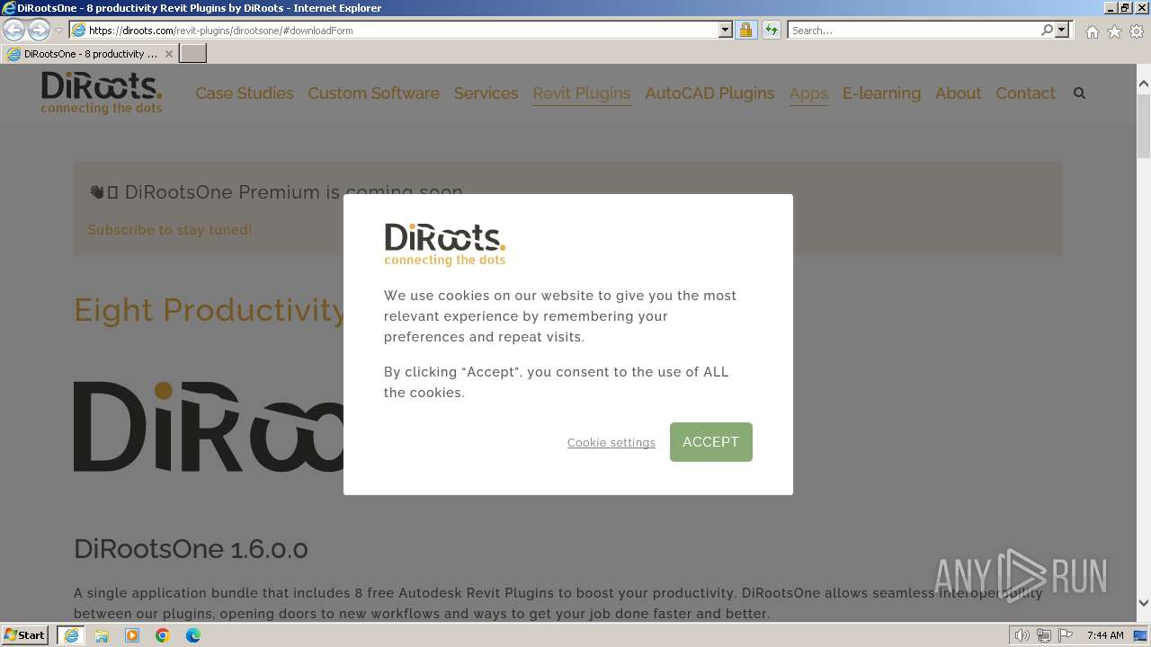1151x647 pixels.
Task: Open the media player taskbar icon
Action: click(132, 635)
